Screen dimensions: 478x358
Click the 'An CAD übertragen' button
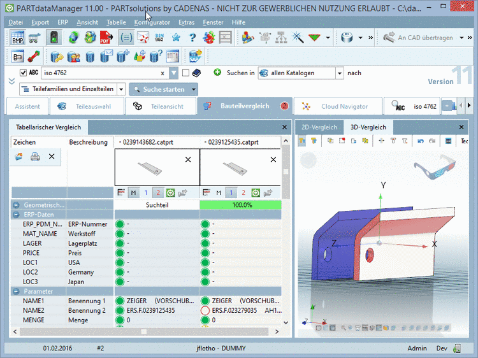click(419, 38)
